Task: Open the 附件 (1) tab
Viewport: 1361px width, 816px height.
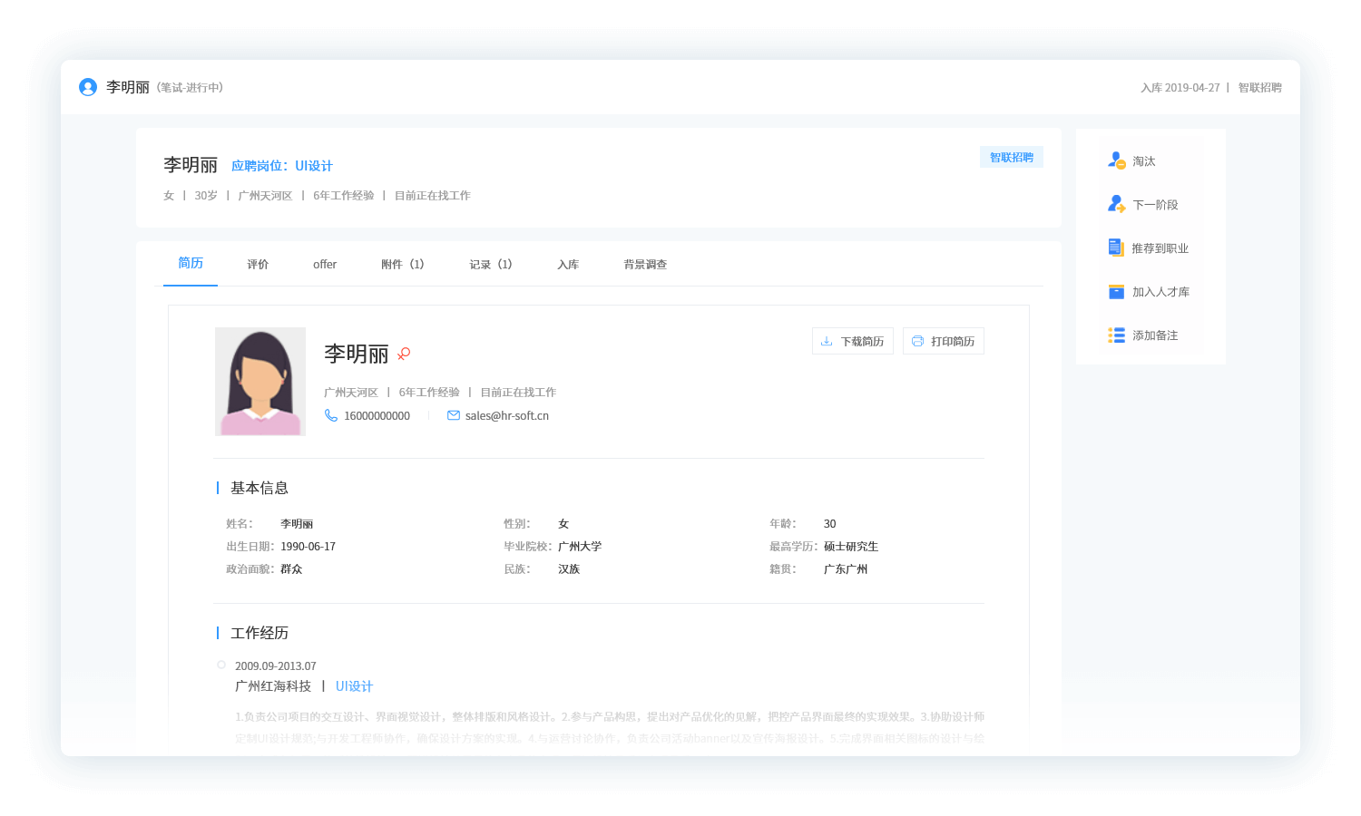Action: click(403, 264)
